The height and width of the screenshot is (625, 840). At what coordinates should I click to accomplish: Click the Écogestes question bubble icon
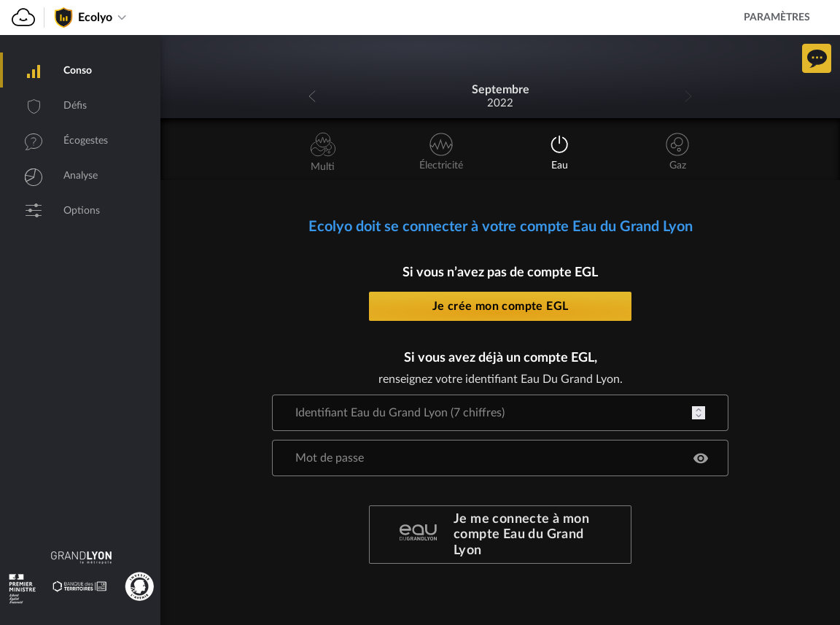pyautogui.click(x=34, y=141)
